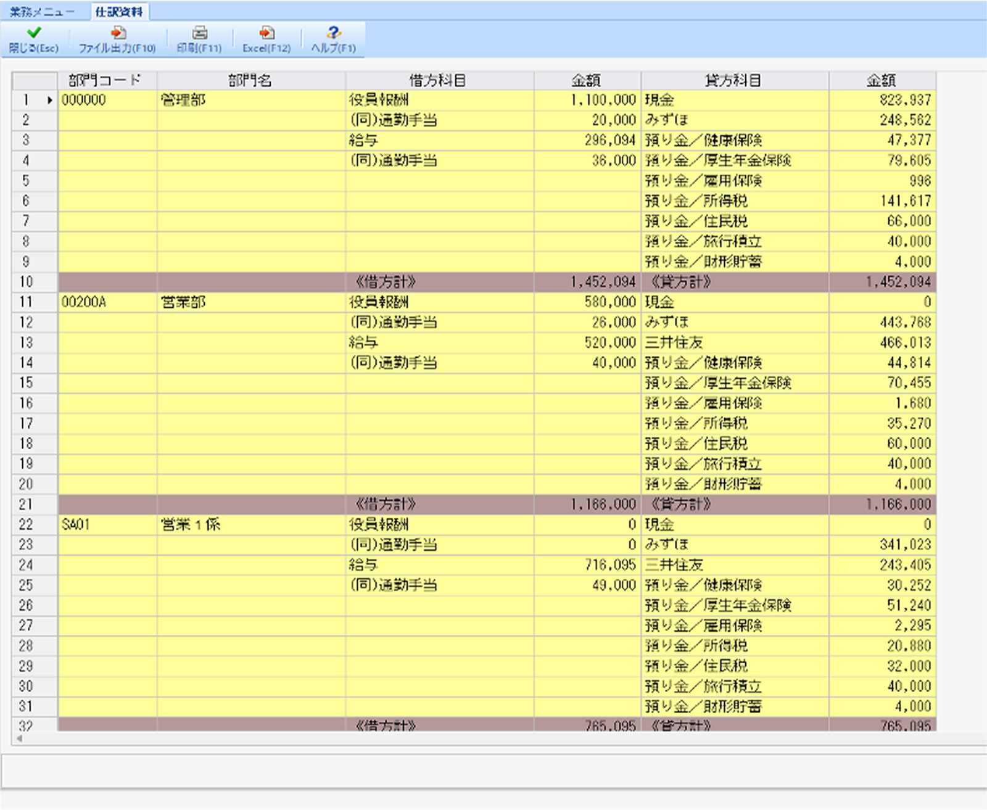
Task: Click the Print (F11) printer icon
Action: pyautogui.click(x=199, y=33)
